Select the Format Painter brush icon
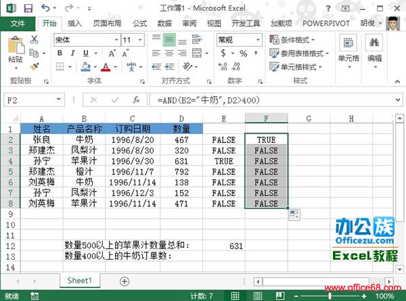Viewport: 406px width, 301px height. point(35,66)
